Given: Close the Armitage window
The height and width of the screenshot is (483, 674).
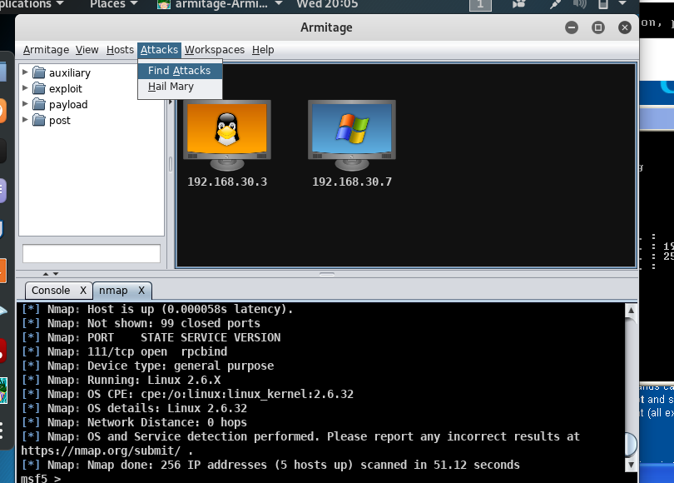Looking at the screenshot, I should click(x=625, y=27).
